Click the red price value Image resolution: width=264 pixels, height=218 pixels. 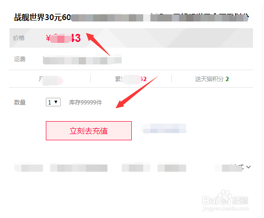(63, 38)
